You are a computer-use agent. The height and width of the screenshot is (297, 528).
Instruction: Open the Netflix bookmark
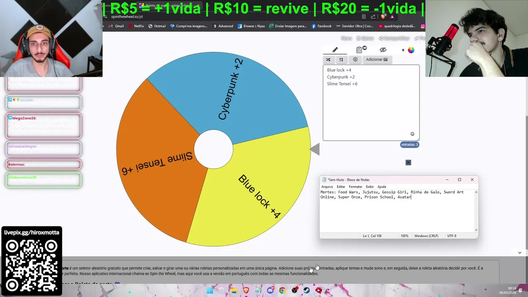click(x=136, y=26)
